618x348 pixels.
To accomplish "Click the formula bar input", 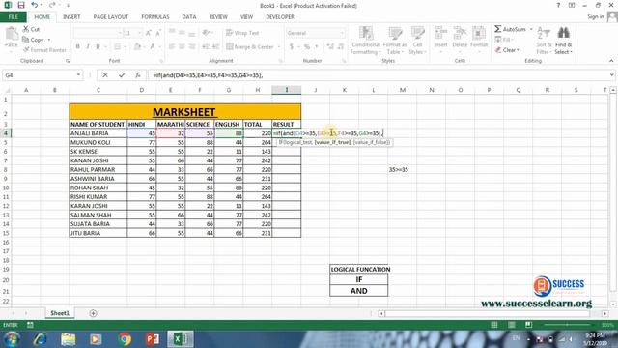I will coord(378,75).
